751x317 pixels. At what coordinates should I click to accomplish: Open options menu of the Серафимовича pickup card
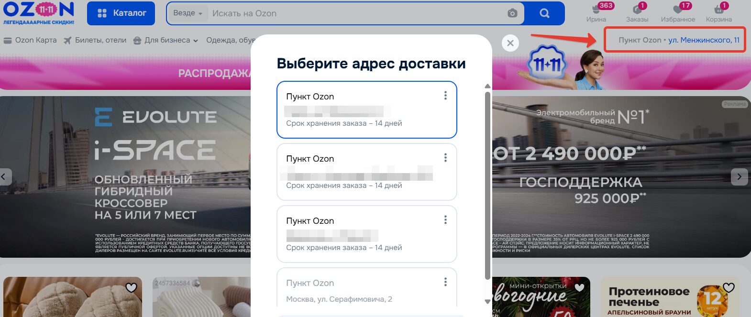pos(445,282)
